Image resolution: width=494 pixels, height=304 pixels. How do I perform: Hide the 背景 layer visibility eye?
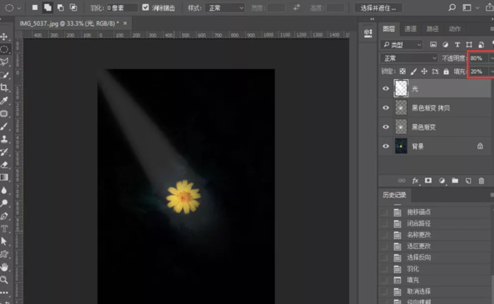385,146
